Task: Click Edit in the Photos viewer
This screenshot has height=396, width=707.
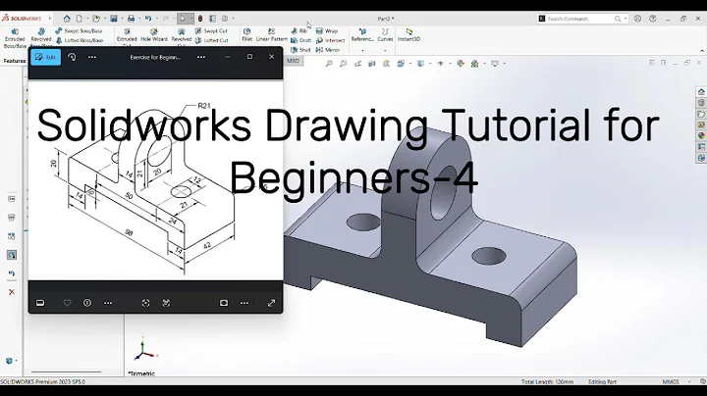Action: click(x=45, y=57)
